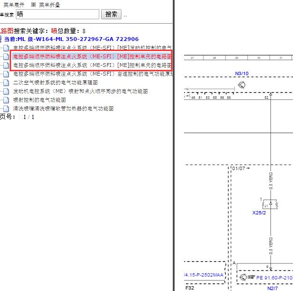The width and height of the screenshot is (293, 291).
Task: Click pin number 52 on N3/10
Action: coord(266,97)
